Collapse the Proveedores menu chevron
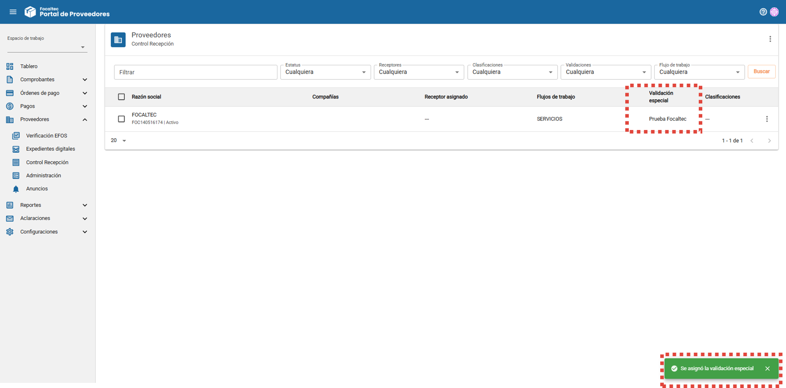This screenshot has height=388, width=786. [x=85, y=119]
